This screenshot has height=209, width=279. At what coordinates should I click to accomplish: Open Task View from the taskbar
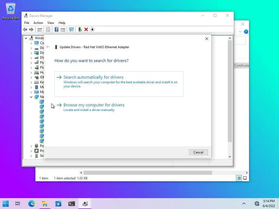[18, 204]
